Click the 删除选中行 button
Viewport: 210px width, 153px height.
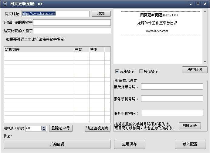pyautogui.click(x=61, y=128)
